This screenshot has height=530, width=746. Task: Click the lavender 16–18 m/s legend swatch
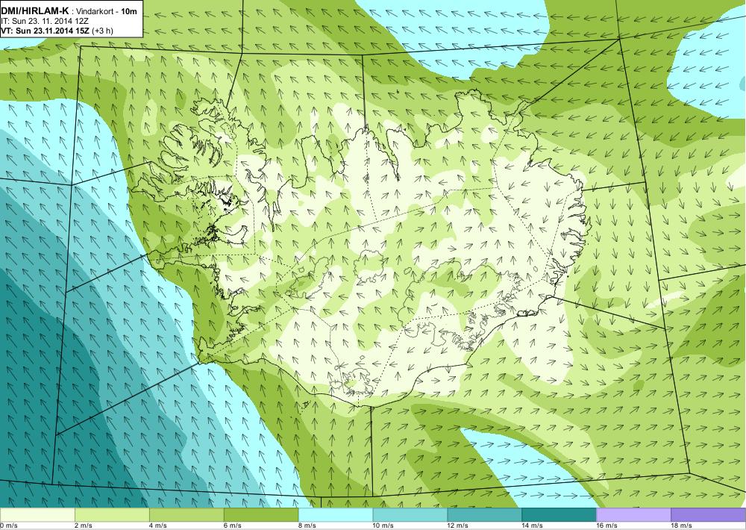click(633, 515)
